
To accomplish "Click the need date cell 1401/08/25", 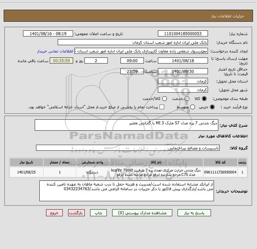I will [x=26, y=172].
